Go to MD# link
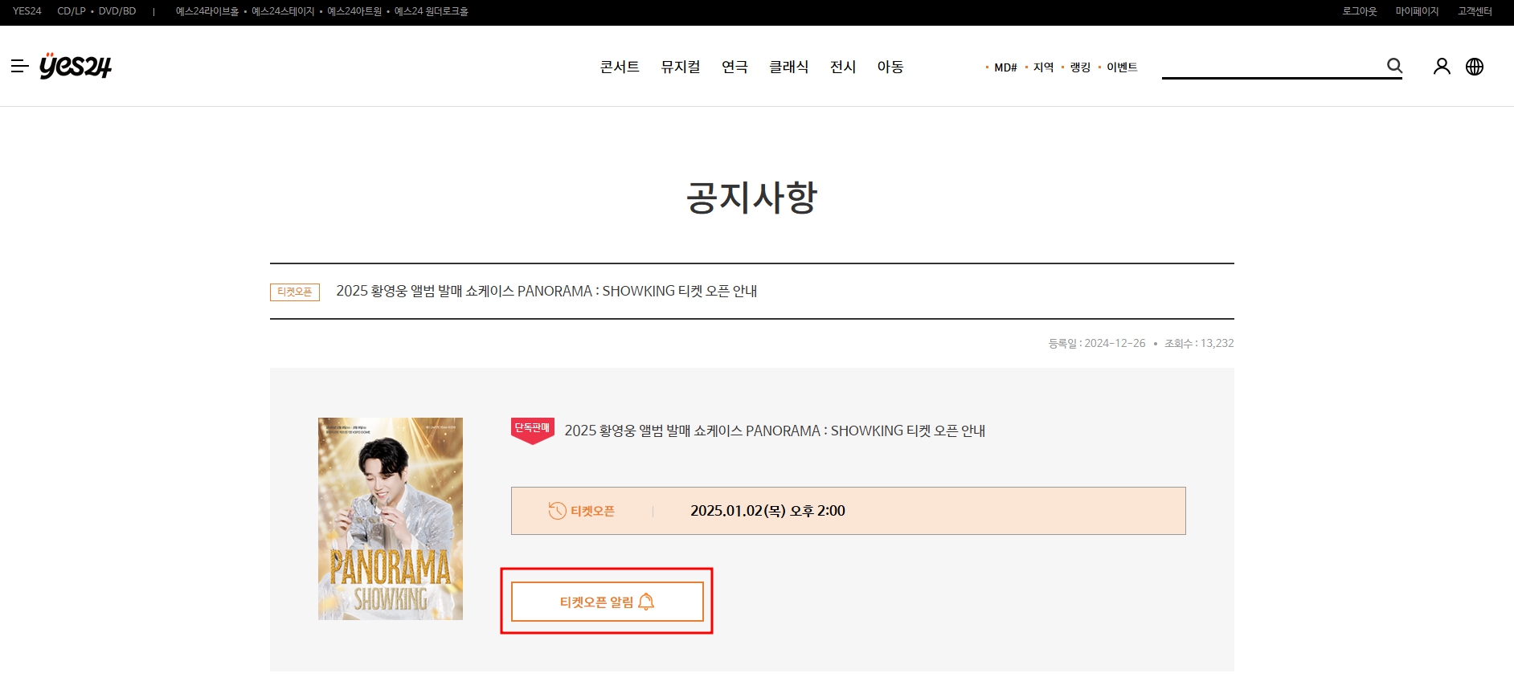 [x=1005, y=67]
